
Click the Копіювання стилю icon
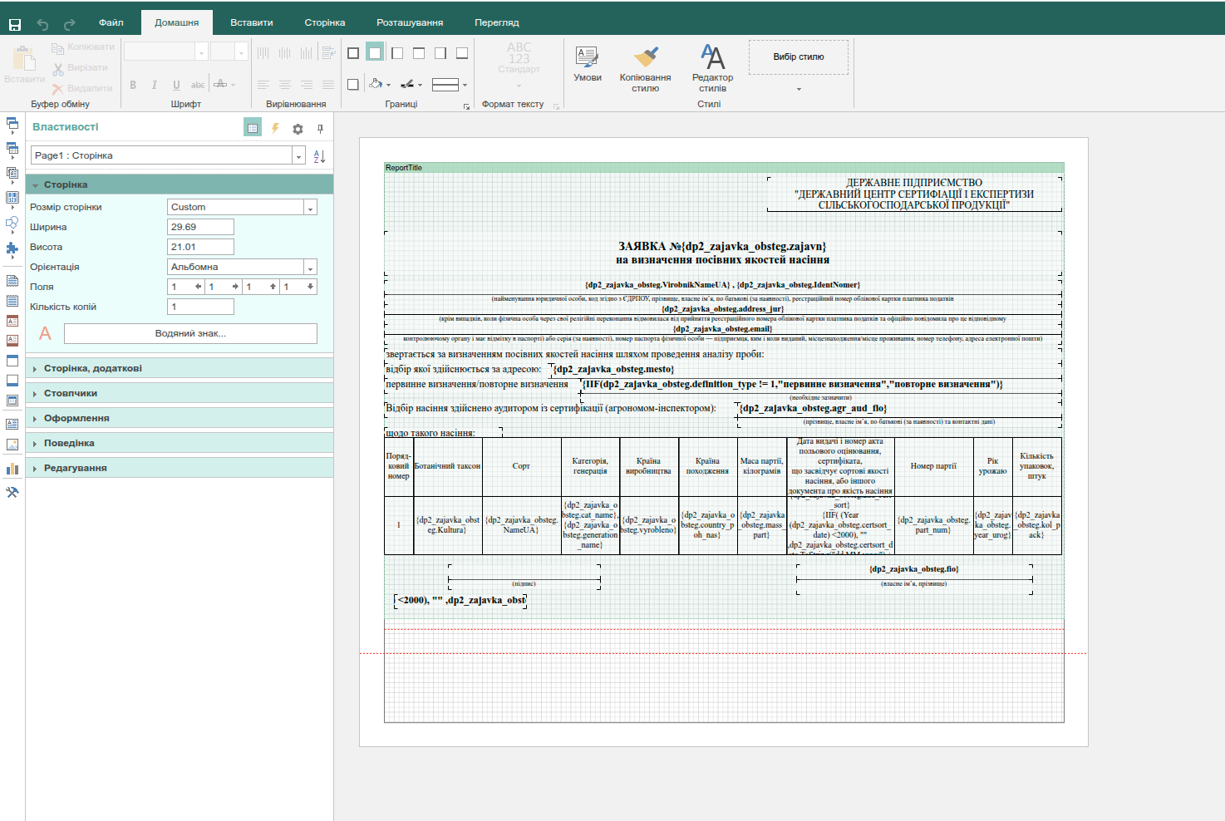645,68
